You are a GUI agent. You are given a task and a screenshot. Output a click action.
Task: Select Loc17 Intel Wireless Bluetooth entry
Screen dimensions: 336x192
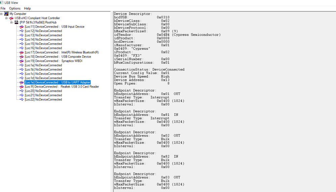pos(62,52)
